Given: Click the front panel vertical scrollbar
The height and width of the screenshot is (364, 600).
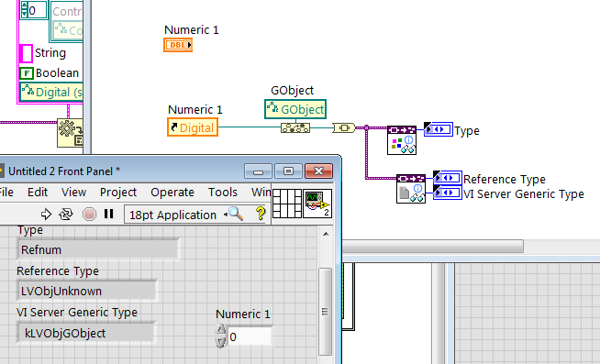Looking at the screenshot, I should point(326,294).
